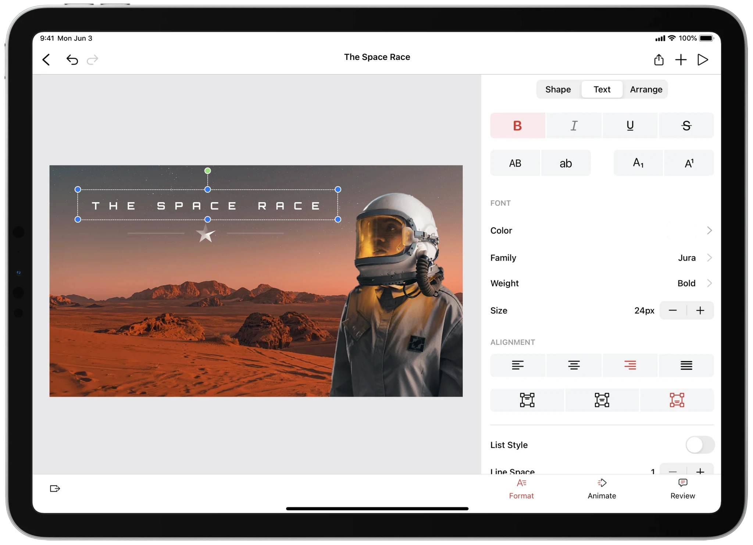Open the Animate panel
Viewport: 753px width, 545px height.
[x=602, y=489]
